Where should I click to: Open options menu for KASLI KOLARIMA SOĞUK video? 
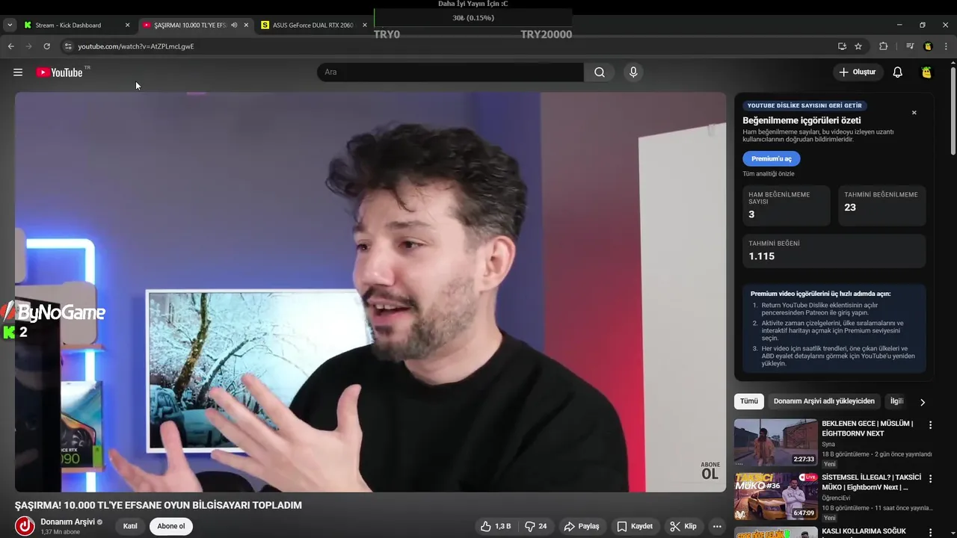[x=930, y=532]
